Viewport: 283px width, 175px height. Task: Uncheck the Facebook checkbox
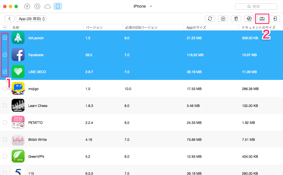[5, 55]
